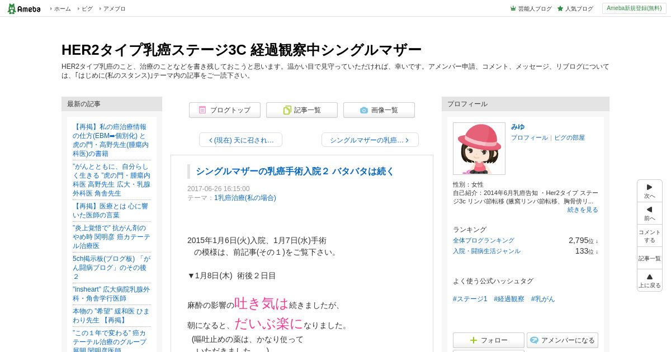Screen dimensions: 671x352
Task: Open 入院・闘病生活ジャンル ranking link
Action: [486, 251]
